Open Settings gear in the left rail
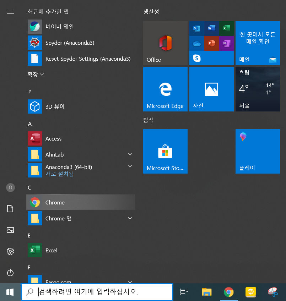The image size is (286, 301). [x=10, y=251]
